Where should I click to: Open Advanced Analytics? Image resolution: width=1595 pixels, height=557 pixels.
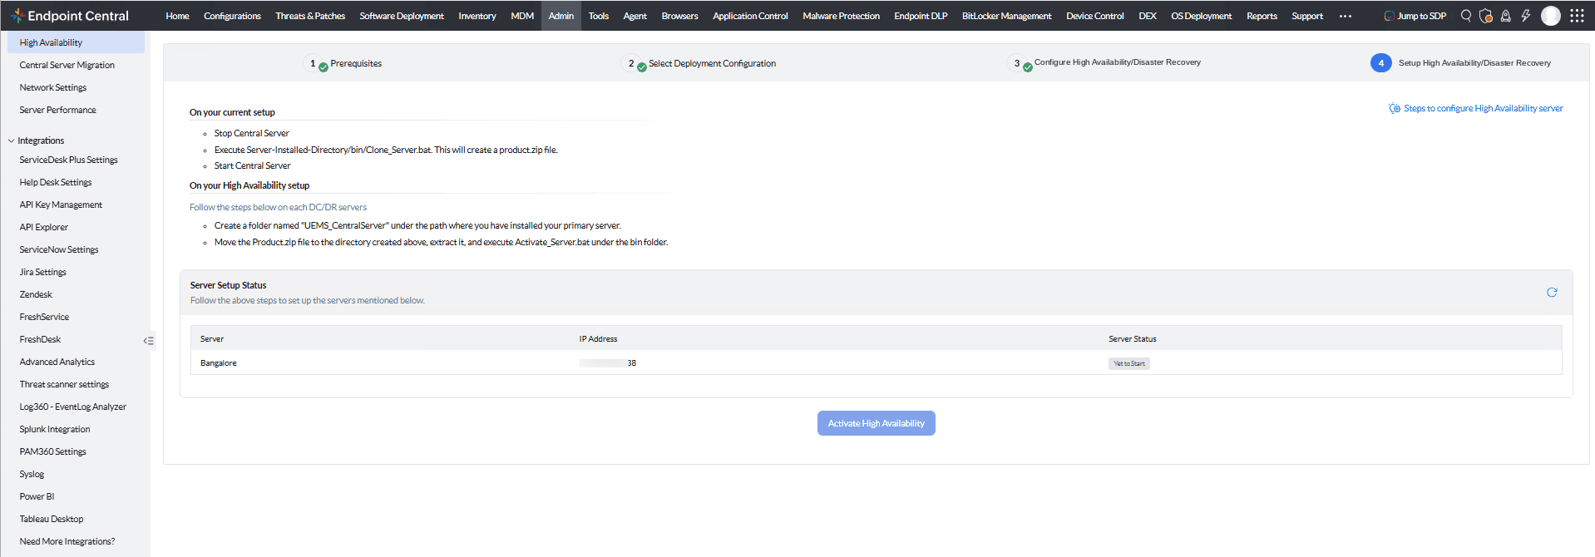click(57, 362)
